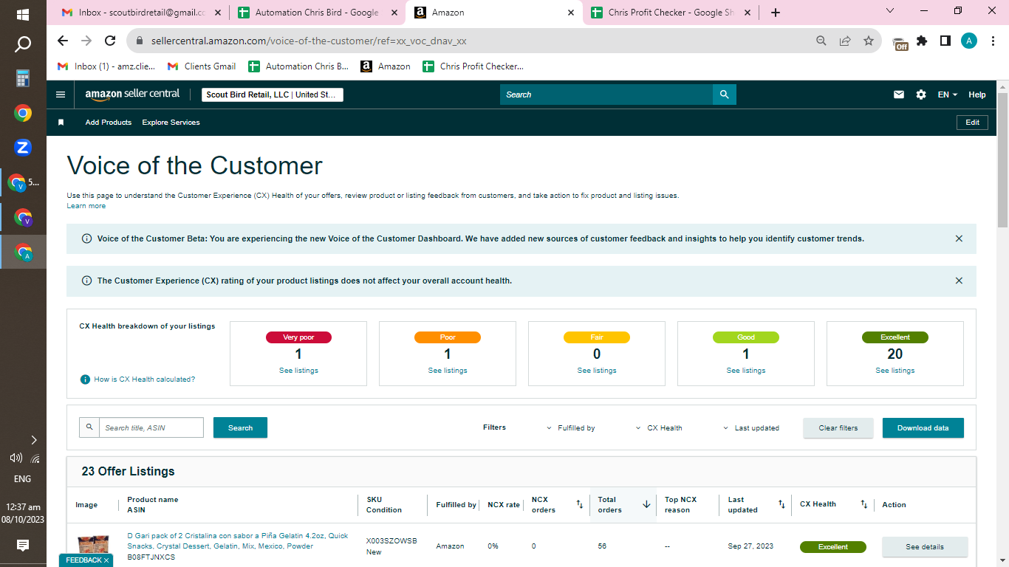Image resolution: width=1009 pixels, height=567 pixels.
Task: Click the Download data button
Action: coord(923,428)
